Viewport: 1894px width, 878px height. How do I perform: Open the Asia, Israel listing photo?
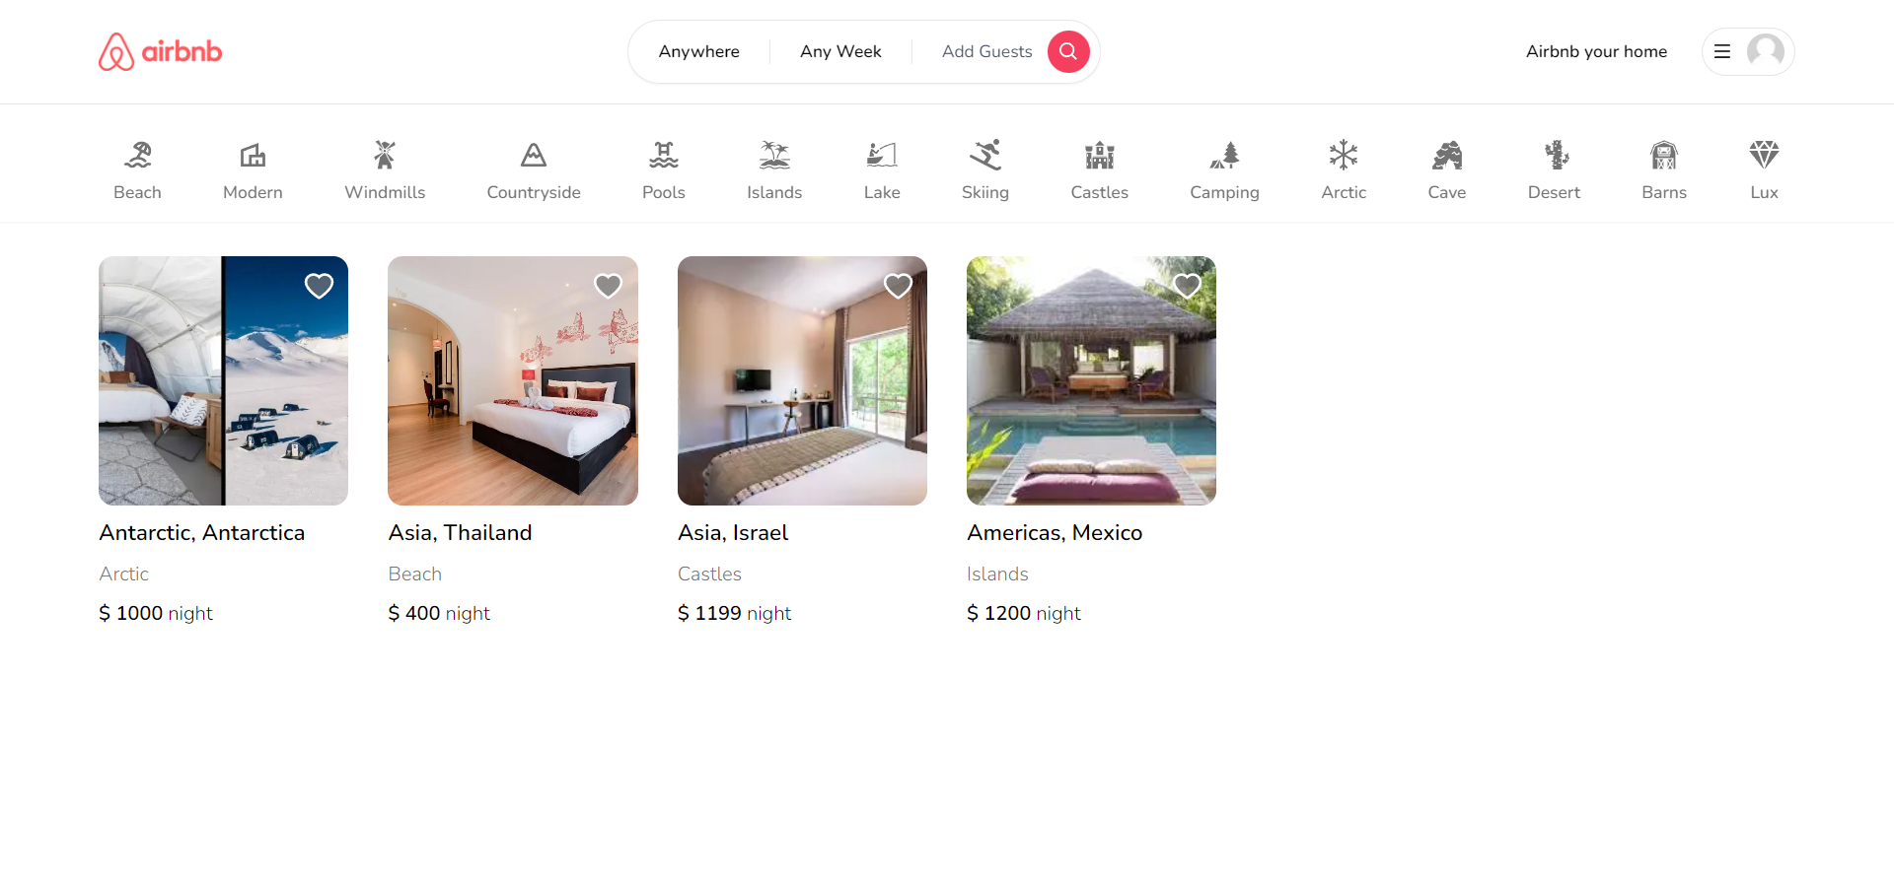tap(802, 380)
